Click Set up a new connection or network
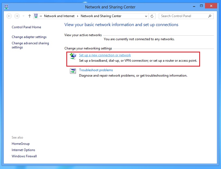The width and height of the screenshot is (221, 169). pyautogui.click(x=105, y=55)
